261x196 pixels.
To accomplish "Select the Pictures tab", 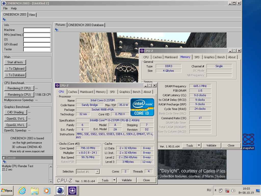I will (x=60, y=25).
